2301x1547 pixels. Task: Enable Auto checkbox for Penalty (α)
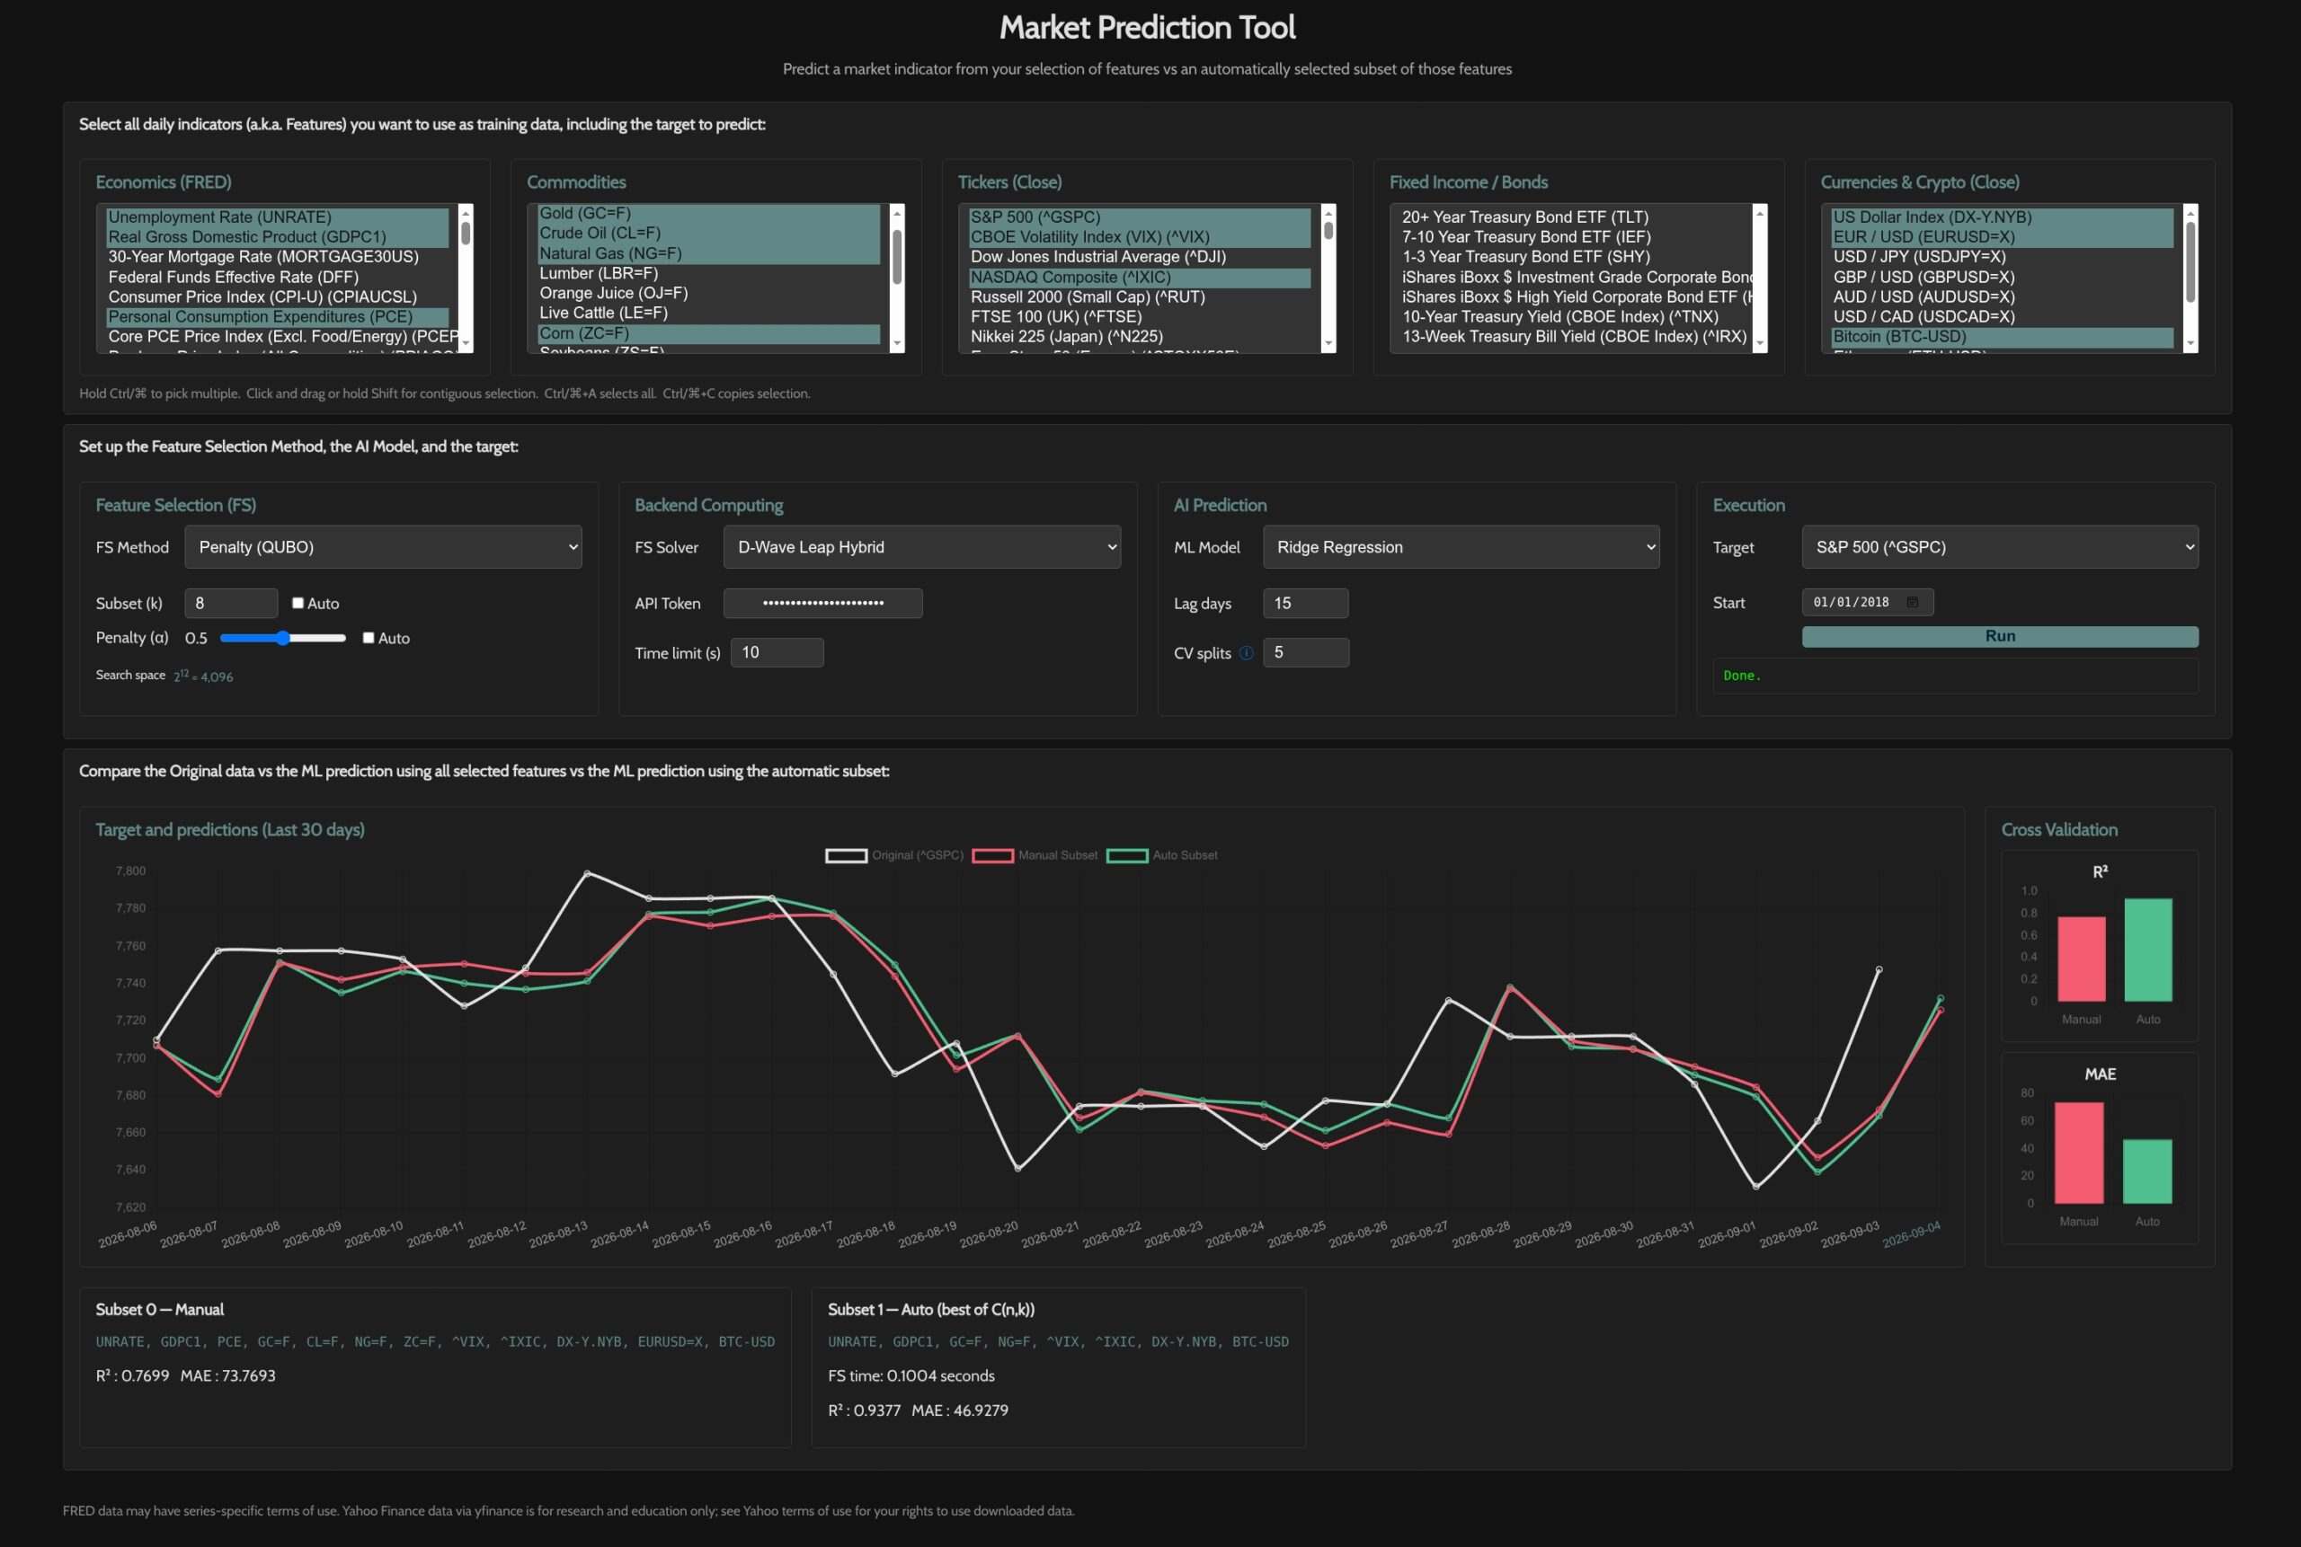click(x=369, y=639)
